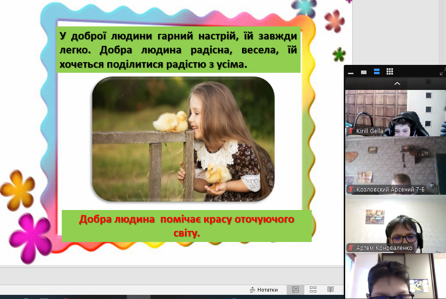Click muted mic icon beside Козловский Арсений 7-Б
The width and height of the screenshot is (446, 299).
coord(351,189)
